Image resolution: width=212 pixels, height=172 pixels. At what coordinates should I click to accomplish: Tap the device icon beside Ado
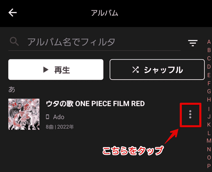coord(47,117)
